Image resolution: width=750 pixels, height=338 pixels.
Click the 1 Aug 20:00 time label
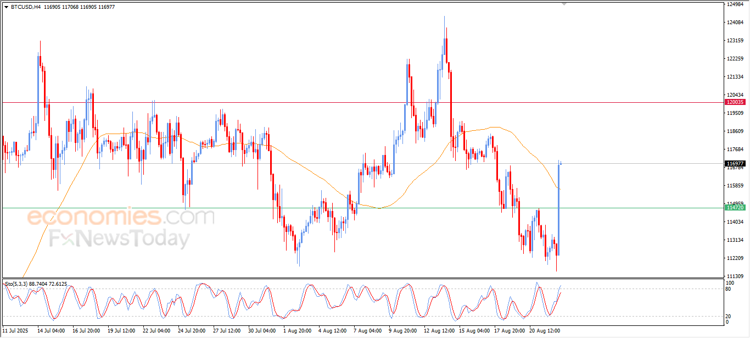coord(297,331)
